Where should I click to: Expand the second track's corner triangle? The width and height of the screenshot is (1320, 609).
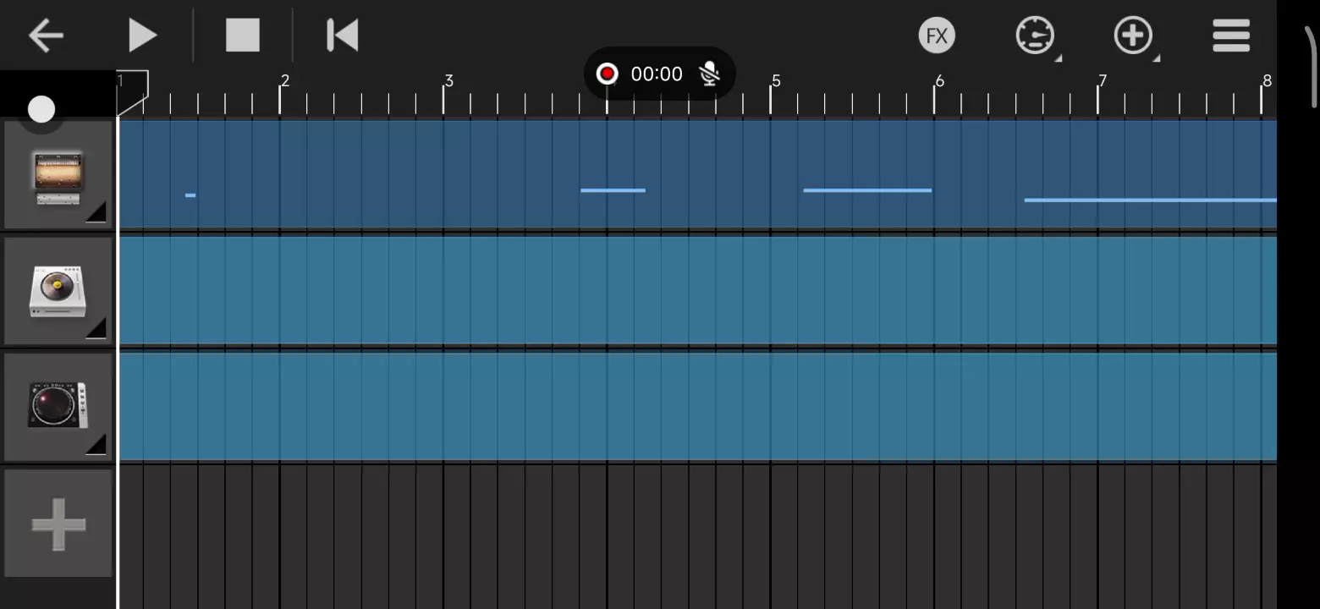coord(97,328)
